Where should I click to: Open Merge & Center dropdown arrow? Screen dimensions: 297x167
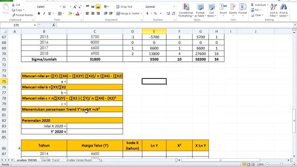coord(141,13)
